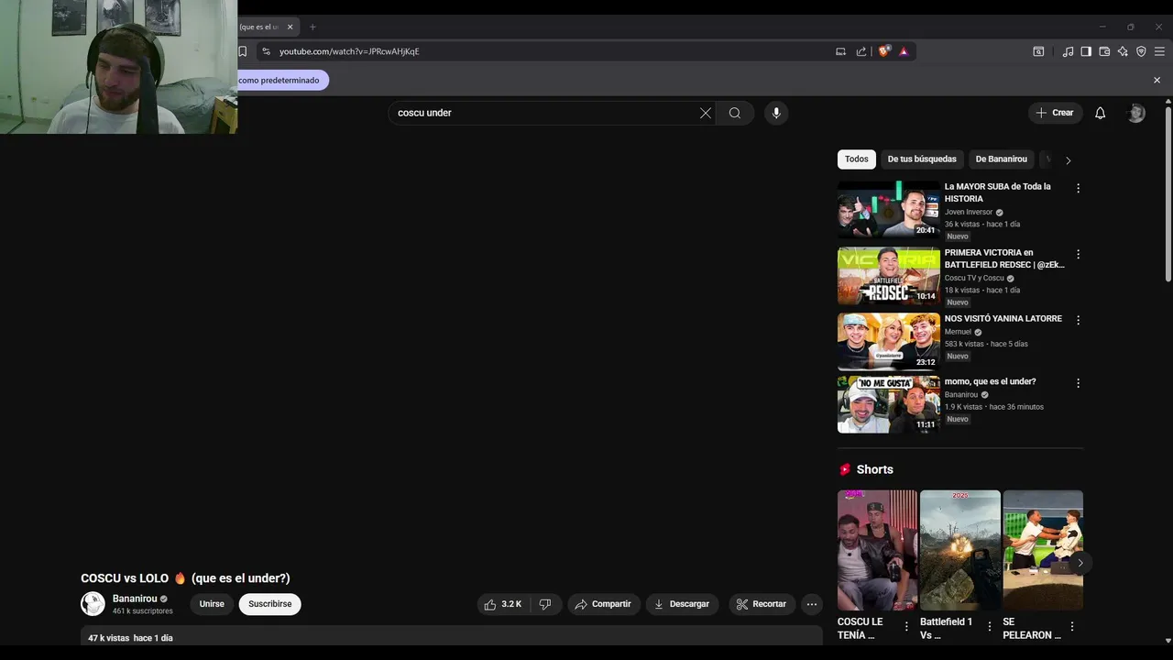The width and height of the screenshot is (1173, 660).
Task: Click como predeterminado button
Action: point(283,81)
